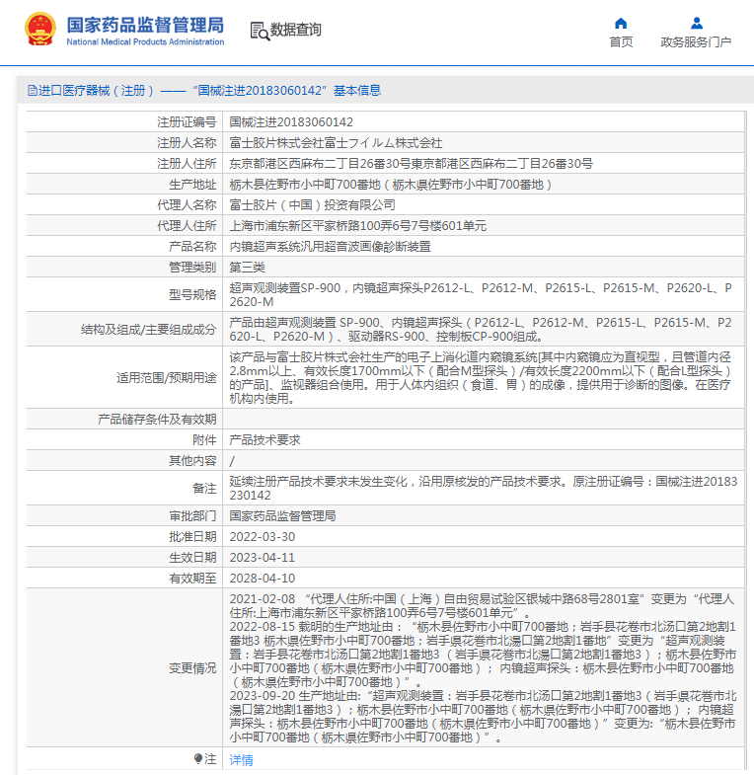This screenshot has width=754, height=775.
Task: Click the 数据查询 title text
Action: tap(295, 30)
